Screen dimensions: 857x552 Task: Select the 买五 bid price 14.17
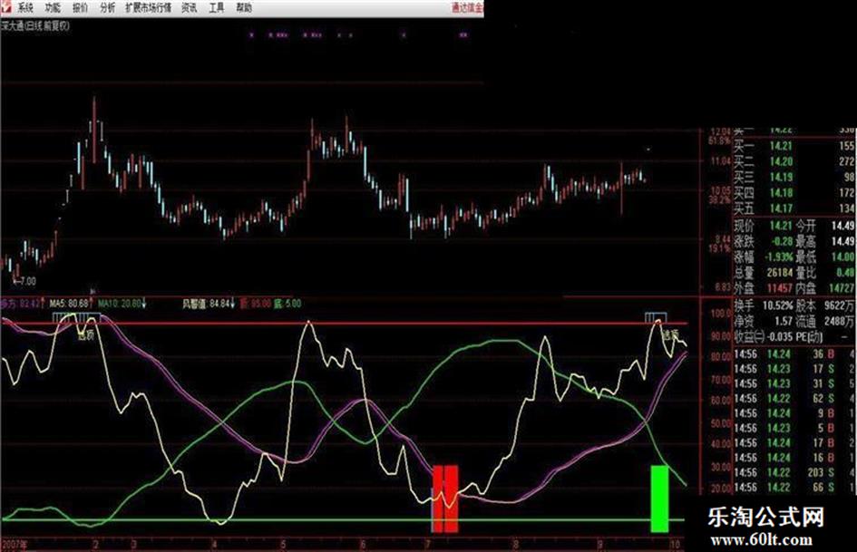781,208
